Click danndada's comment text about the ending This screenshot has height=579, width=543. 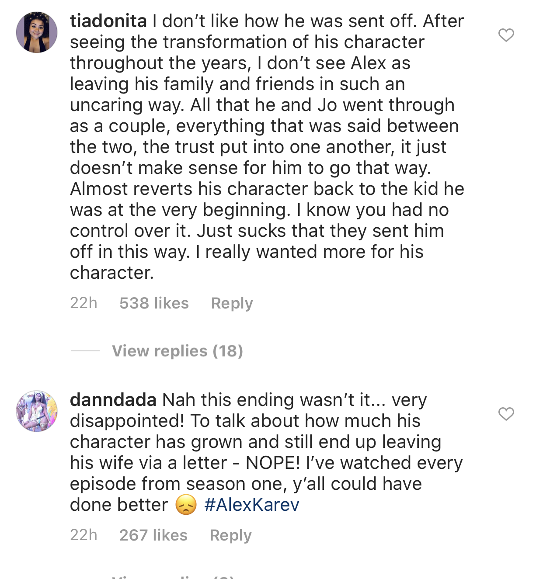point(262,442)
